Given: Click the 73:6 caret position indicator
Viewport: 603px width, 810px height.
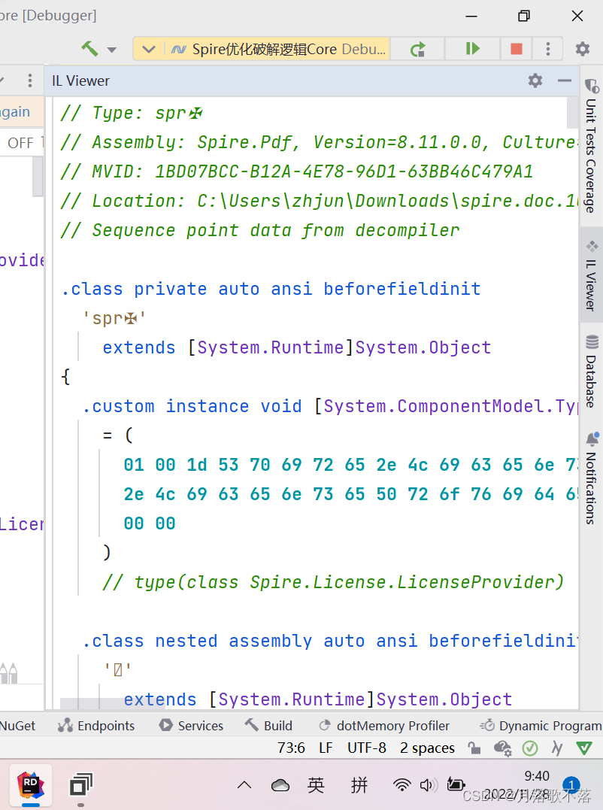Looking at the screenshot, I should coord(291,748).
